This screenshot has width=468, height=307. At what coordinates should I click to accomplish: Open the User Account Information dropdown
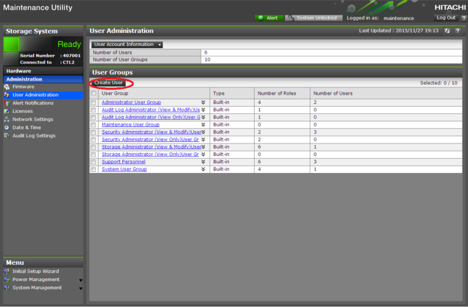click(x=127, y=45)
